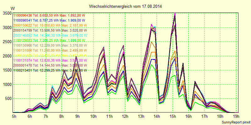Click the x-axis label 13h
The height and width of the screenshot is (125, 251).
(x=141, y=116)
